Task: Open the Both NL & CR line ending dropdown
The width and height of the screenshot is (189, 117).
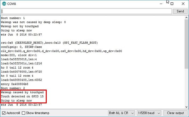Action: (121, 113)
